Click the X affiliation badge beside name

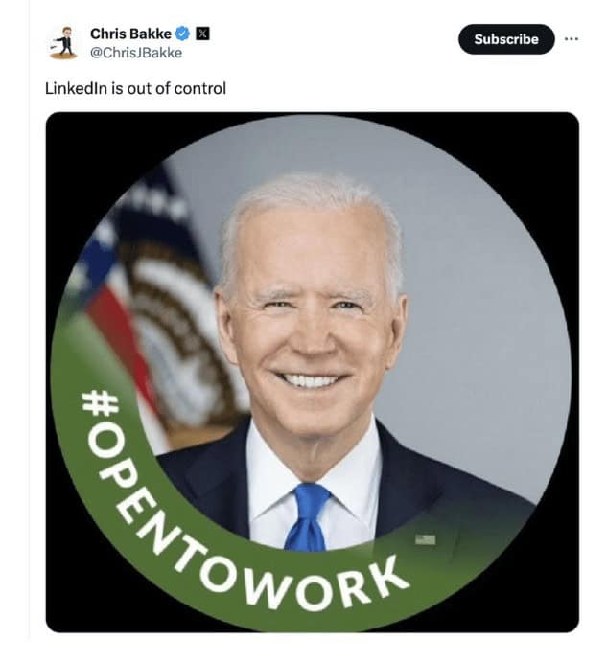pyautogui.click(x=202, y=34)
